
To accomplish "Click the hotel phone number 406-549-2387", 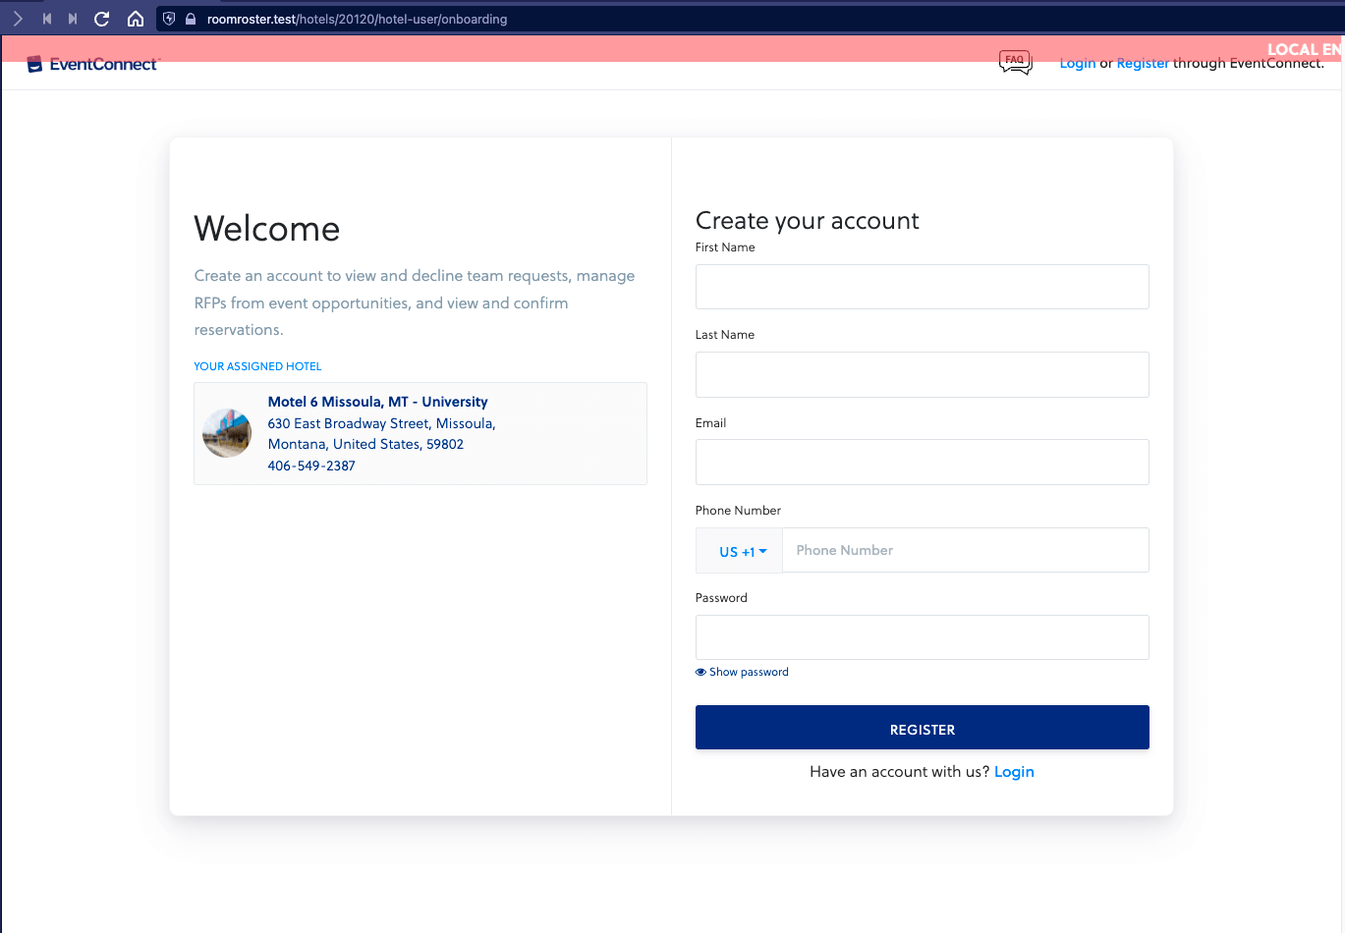I will point(311,466).
